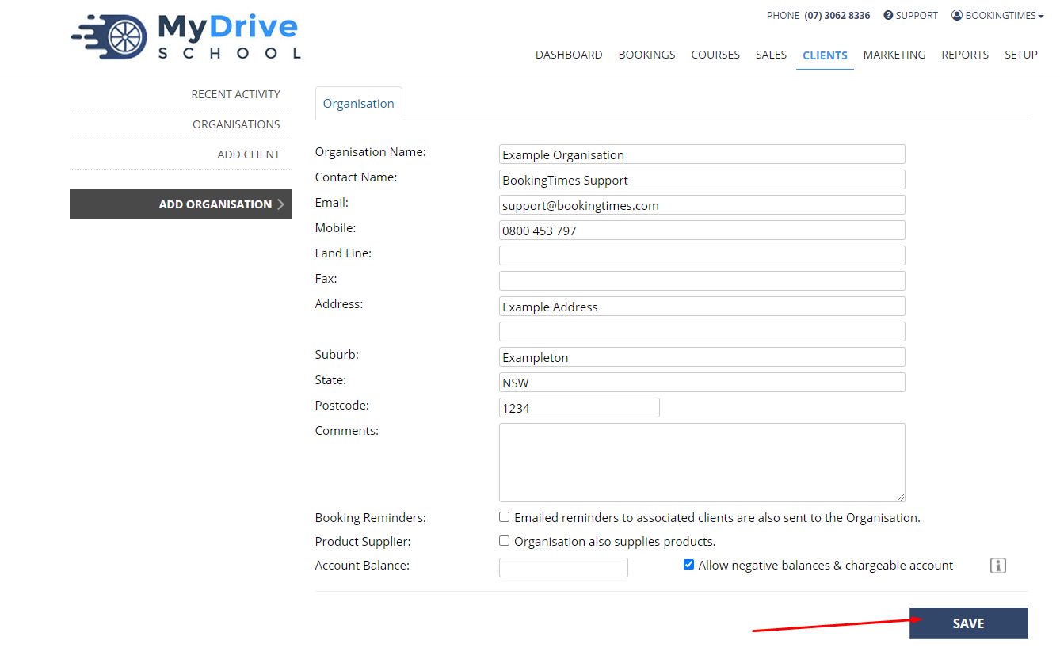This screenshot has width=1060, height=663.
Task: Click the phone number (07) 3062 8336
Action: click(x=837, y=15)
